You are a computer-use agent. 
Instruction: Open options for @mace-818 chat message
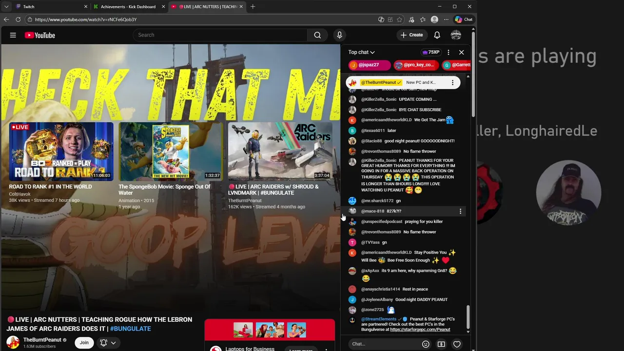460,211
